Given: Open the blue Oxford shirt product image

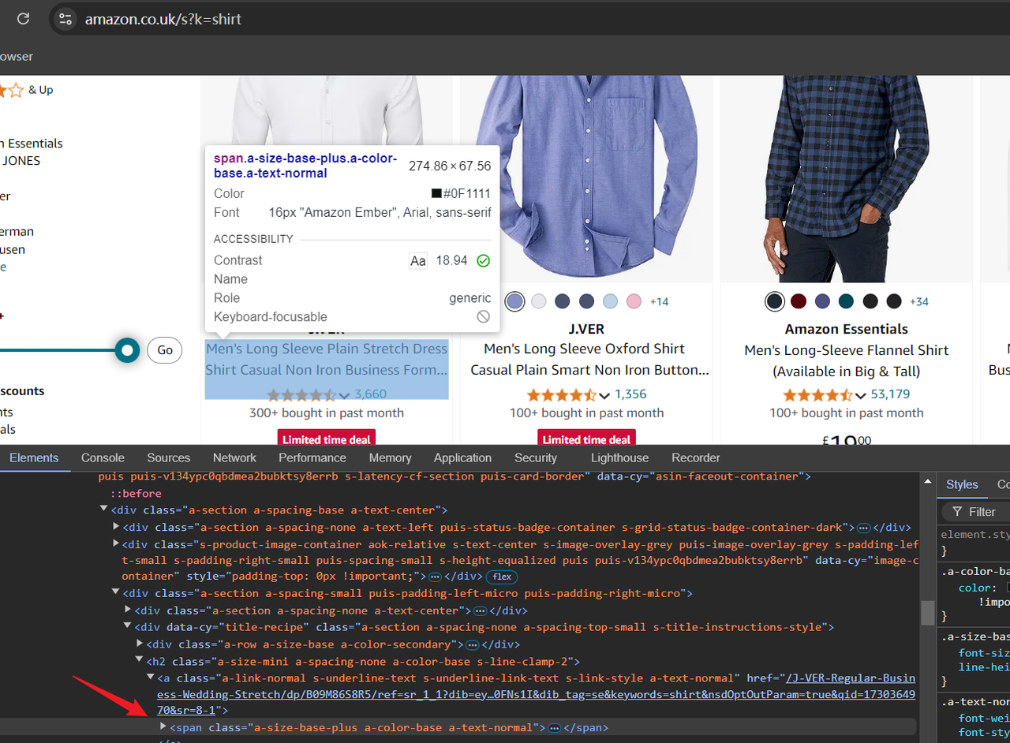Looking at the screenshot, I should [x=586, y=178].
